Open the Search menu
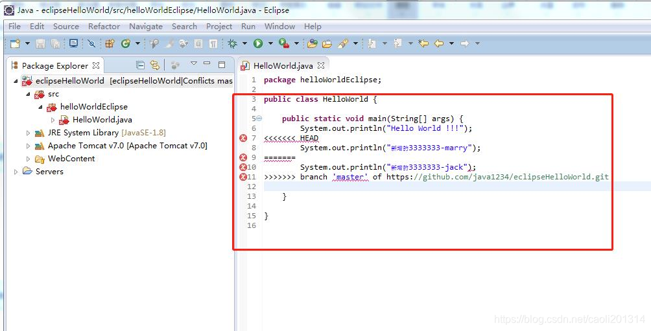This screenshot has width=651, height=331. 184,26
